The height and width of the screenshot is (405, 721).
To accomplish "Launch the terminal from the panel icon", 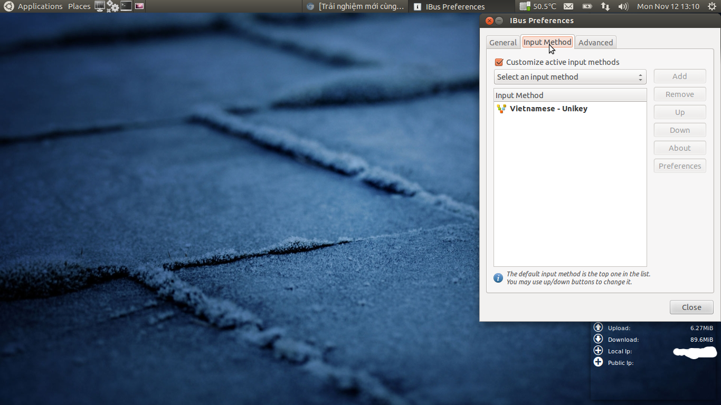I will 126,6.
